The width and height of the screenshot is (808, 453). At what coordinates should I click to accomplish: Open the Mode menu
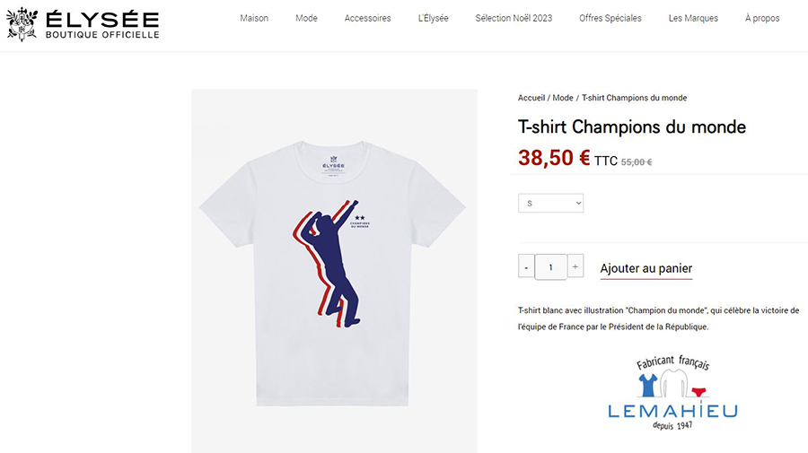click(x=306, y=19)
